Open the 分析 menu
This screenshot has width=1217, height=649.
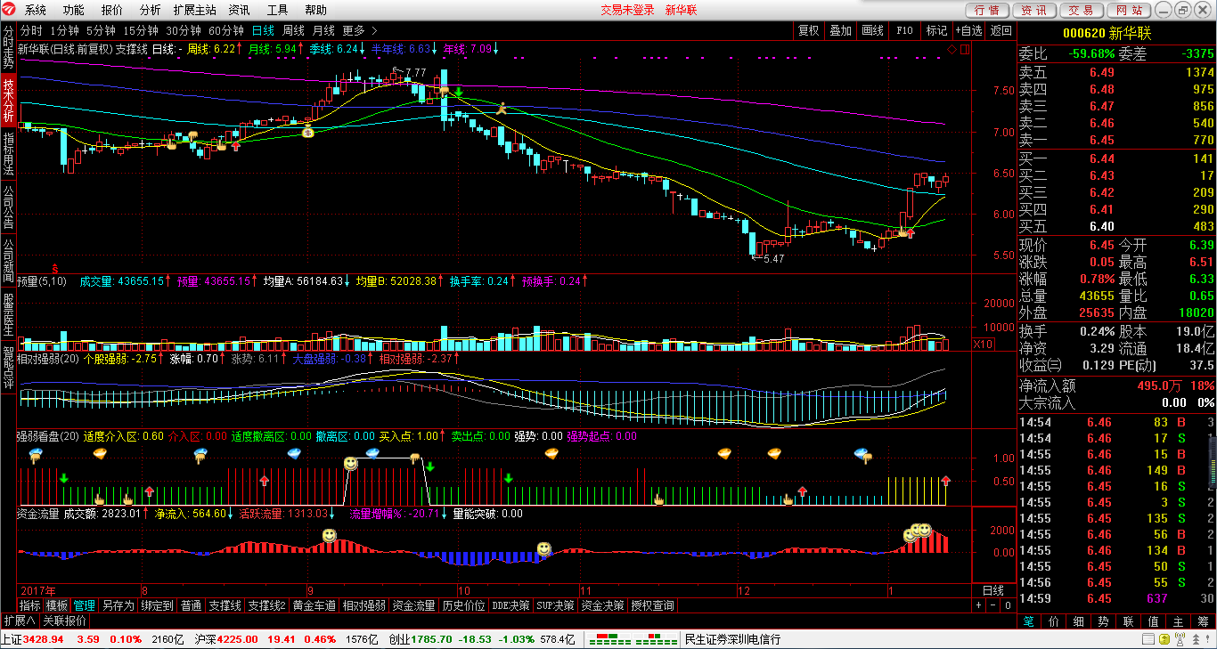151,10
